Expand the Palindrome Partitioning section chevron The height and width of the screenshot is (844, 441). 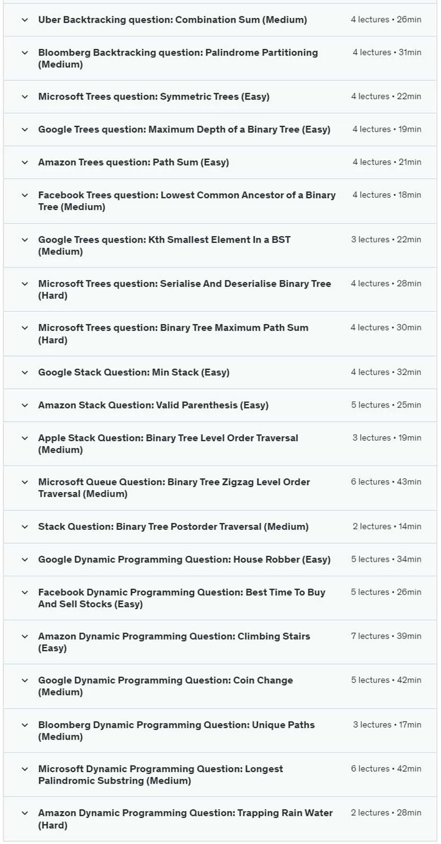(24, 53)
